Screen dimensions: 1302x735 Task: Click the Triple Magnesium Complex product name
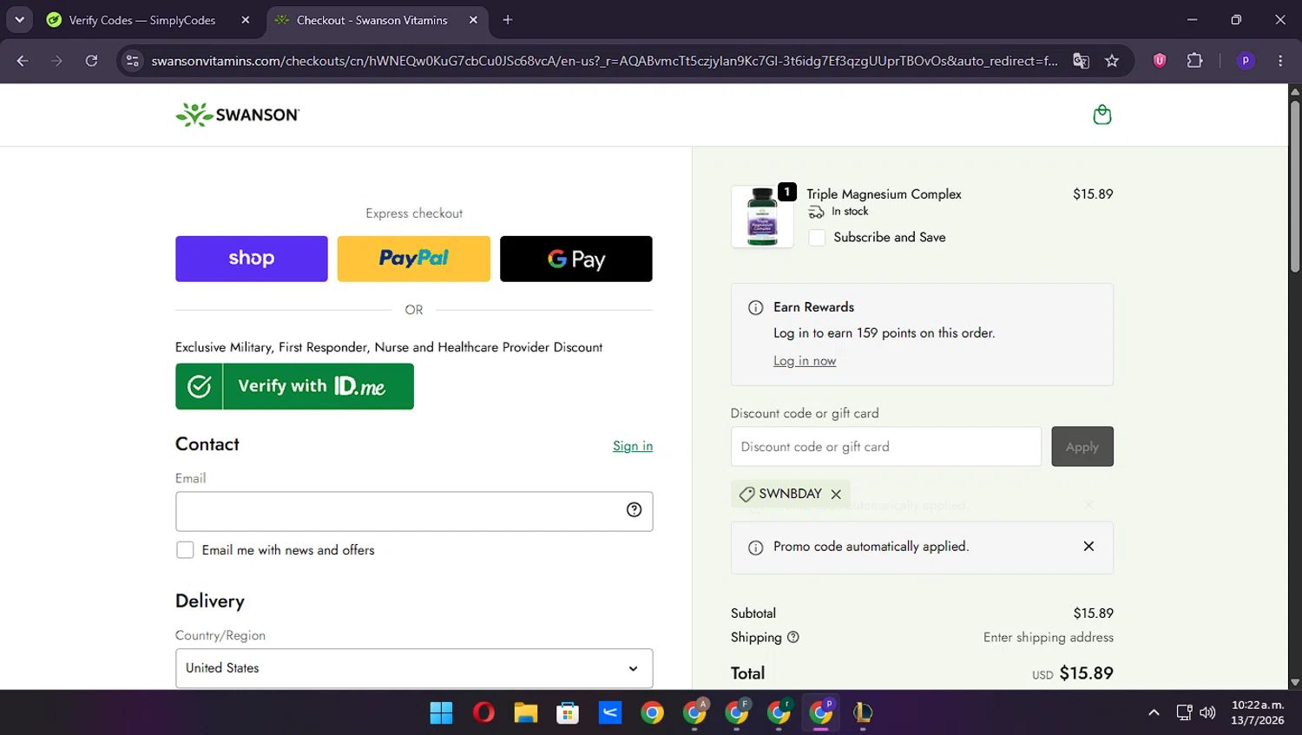coord(884,194)
